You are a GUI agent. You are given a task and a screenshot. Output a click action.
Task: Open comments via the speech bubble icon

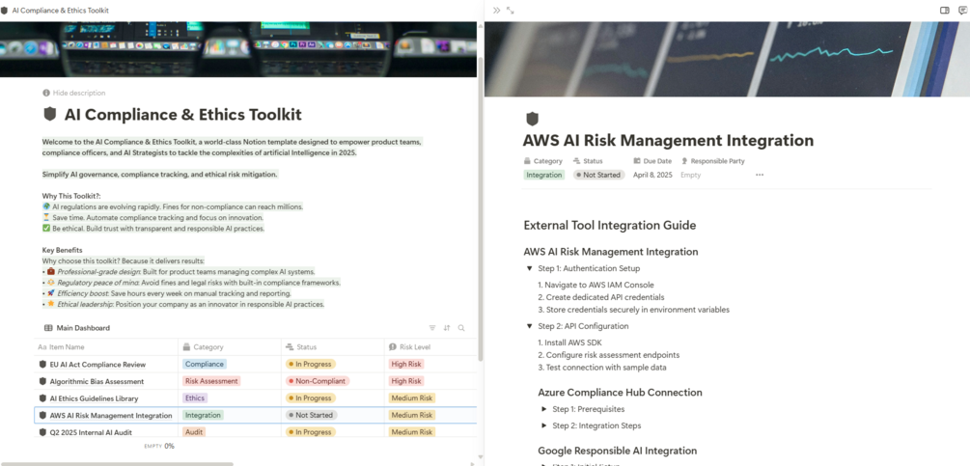point(962,11)
